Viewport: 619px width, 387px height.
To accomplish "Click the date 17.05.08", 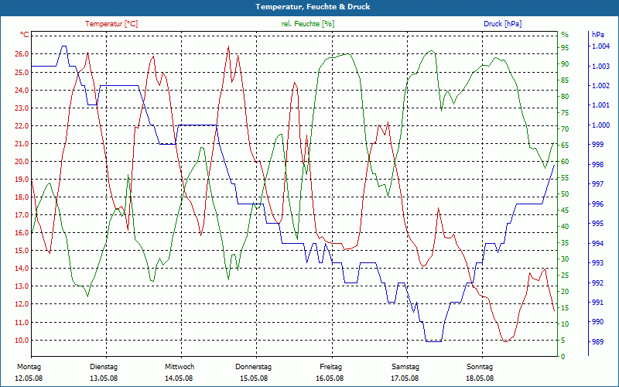I will click(405, 378).
